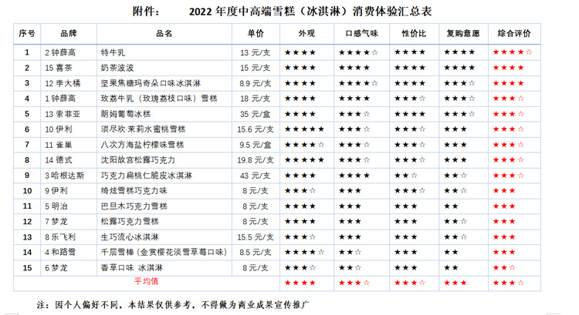579x315 pixels.
Task: Click row number 15 cell
Action: [x=27, y=268]
